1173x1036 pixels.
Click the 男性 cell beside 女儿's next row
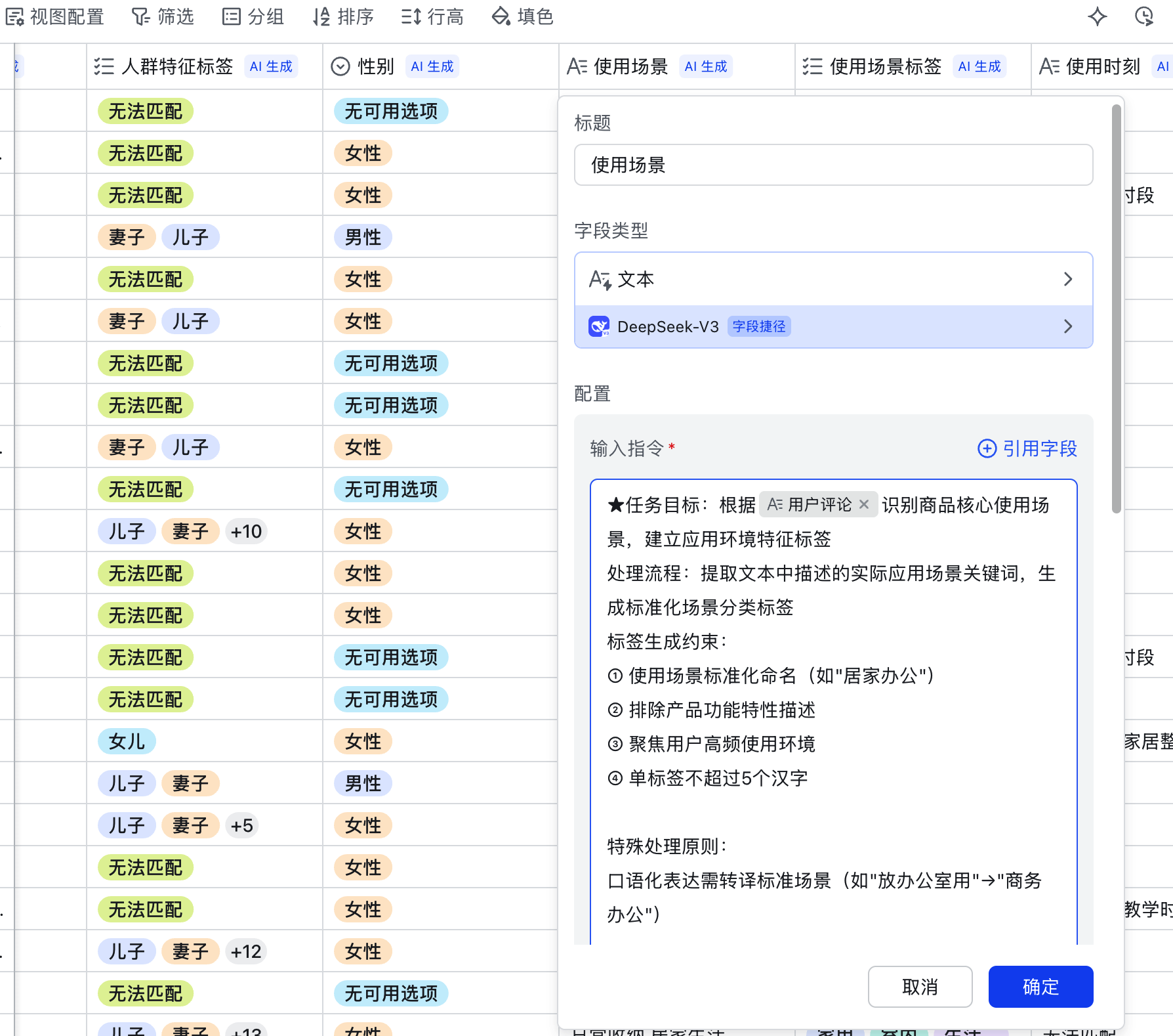click(x=363, y=783)
